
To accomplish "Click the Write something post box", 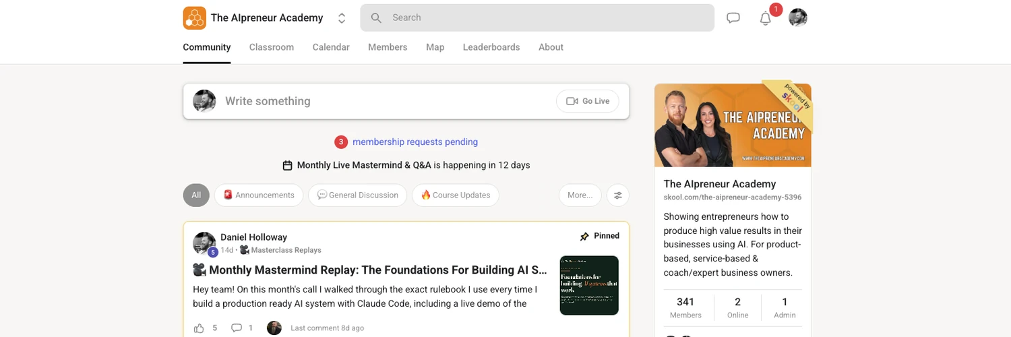I will point(406,101).
